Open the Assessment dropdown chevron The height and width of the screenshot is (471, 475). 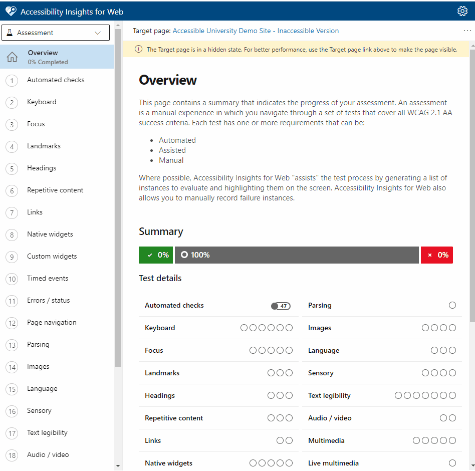98,33
